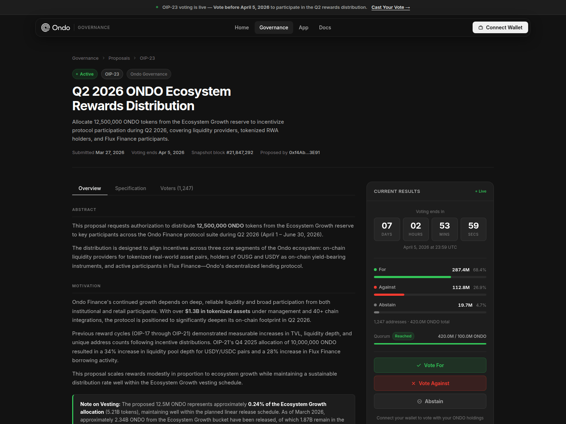Open the Ondo Governance category chip
This screenshot has height=424, width=566.
149,74
